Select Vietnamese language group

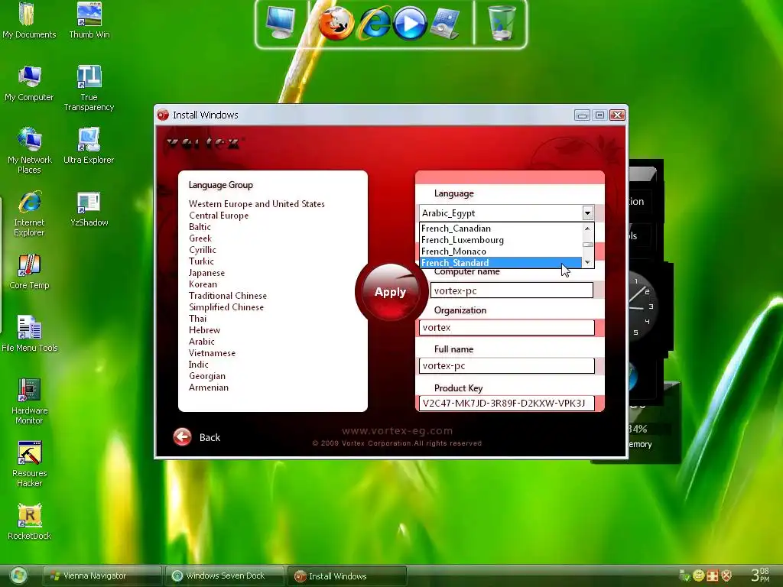[x=212, y=353]
